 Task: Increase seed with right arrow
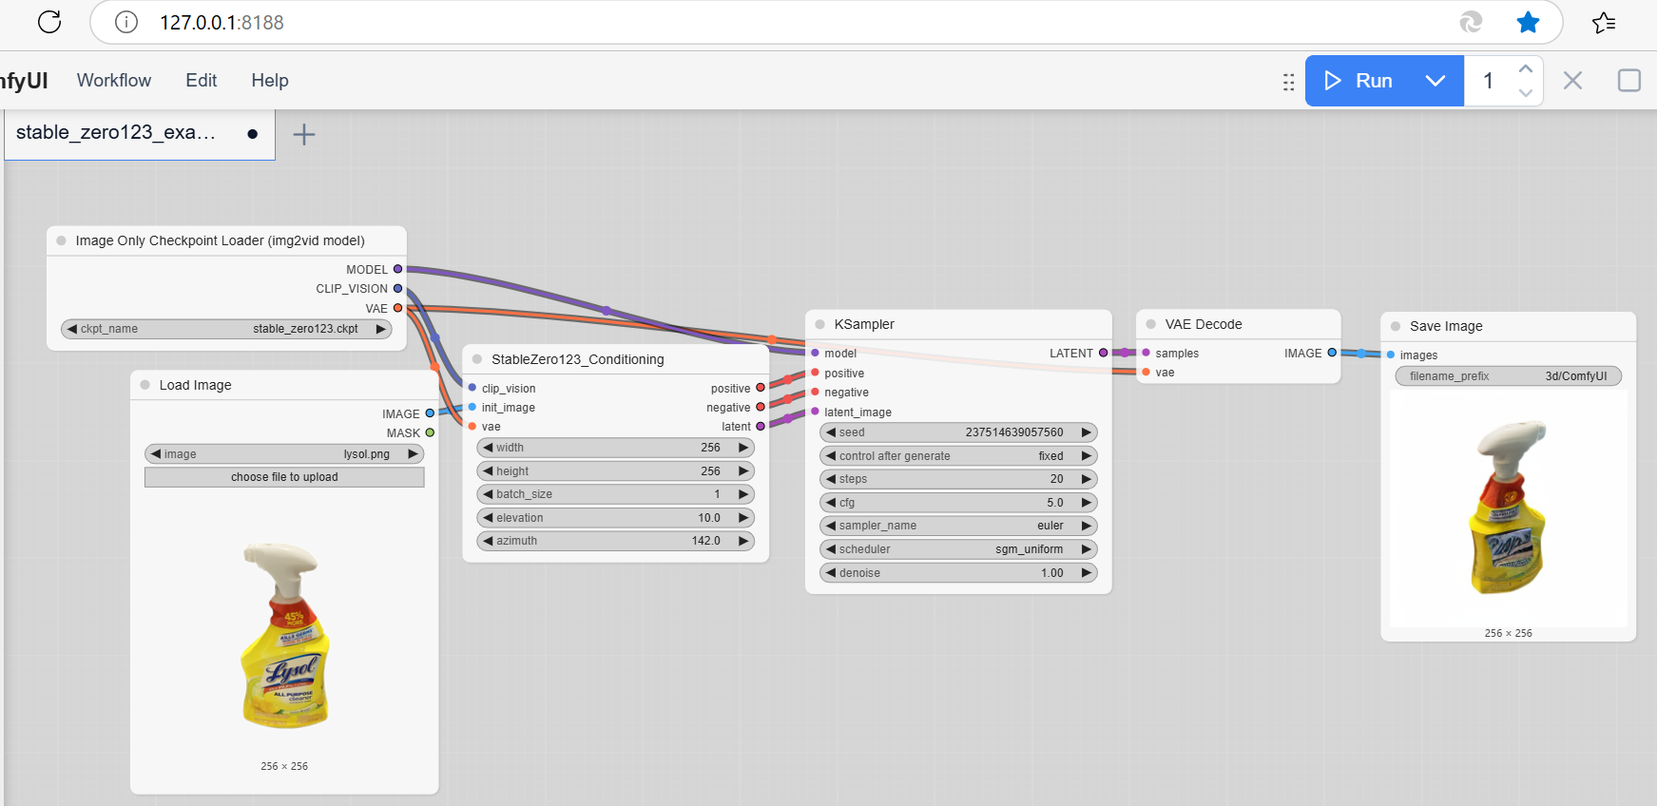(x=1087, y=432)
